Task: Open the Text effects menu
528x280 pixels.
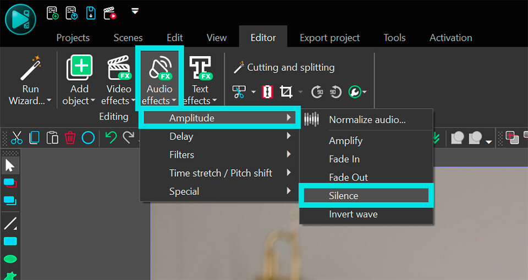Action: click(x=200, y=80)
